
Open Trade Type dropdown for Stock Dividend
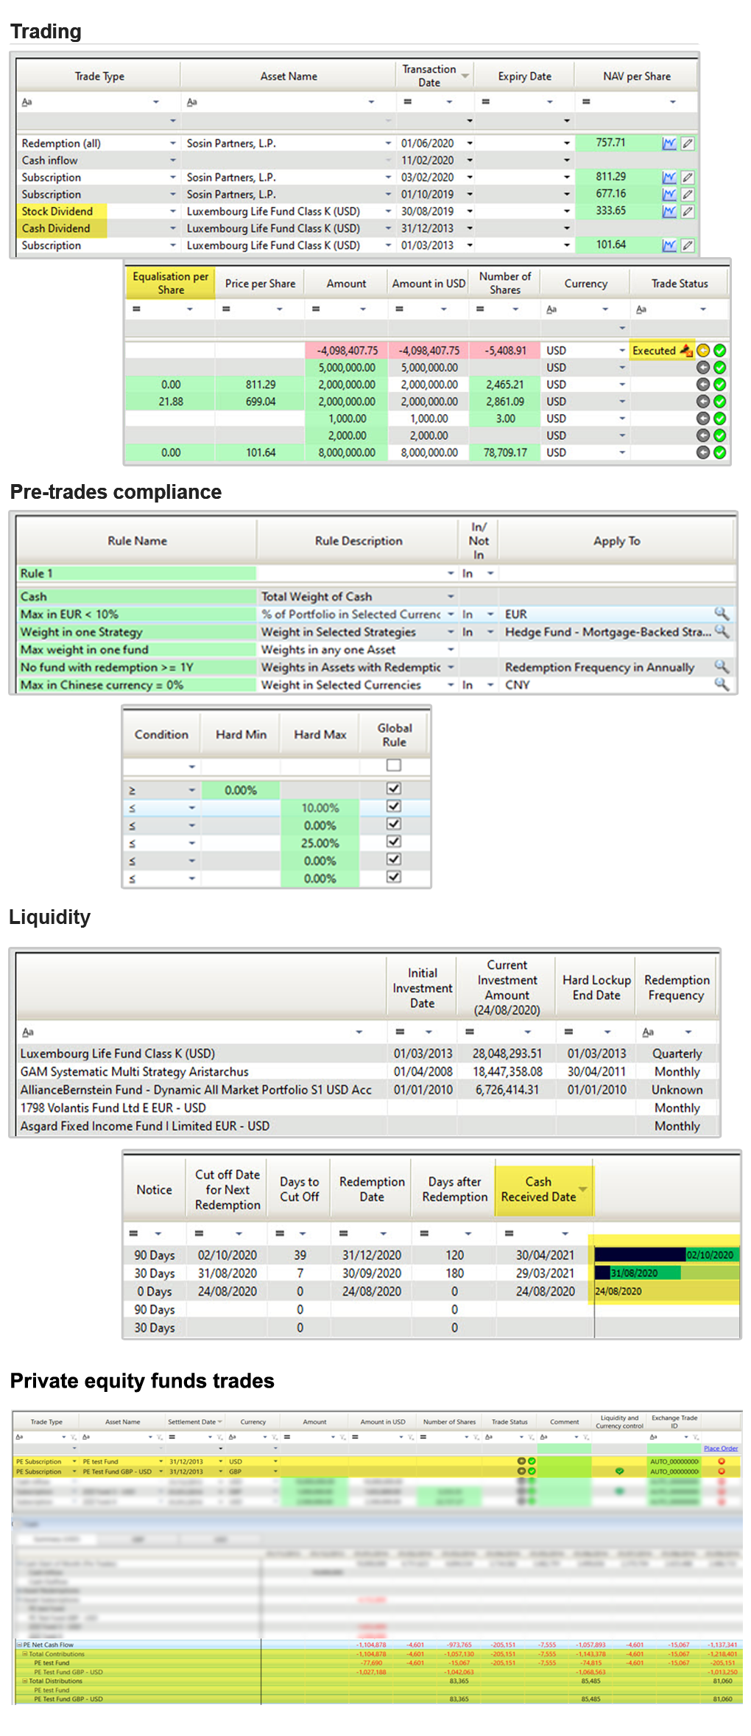[x=173, y=211]
